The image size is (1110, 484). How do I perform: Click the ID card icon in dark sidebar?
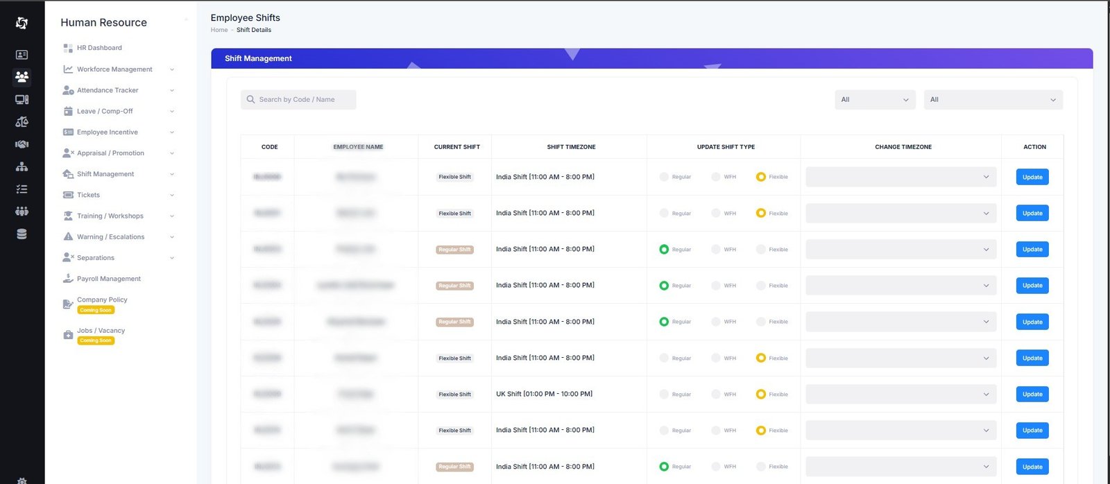tap(22, 55)
